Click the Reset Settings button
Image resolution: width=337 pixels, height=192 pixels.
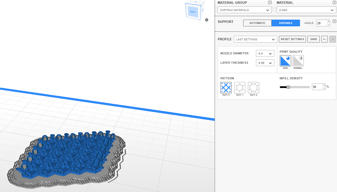pyautogui.click(x=292, y=39)
